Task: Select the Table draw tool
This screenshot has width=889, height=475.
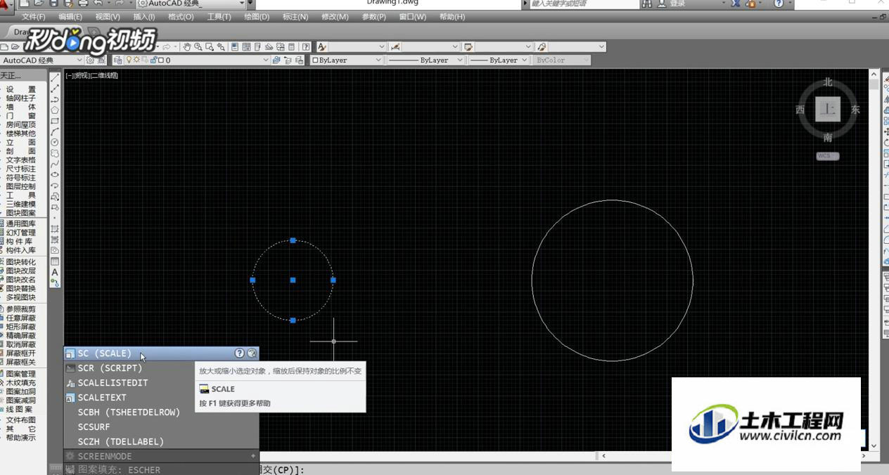Action: 55,261
